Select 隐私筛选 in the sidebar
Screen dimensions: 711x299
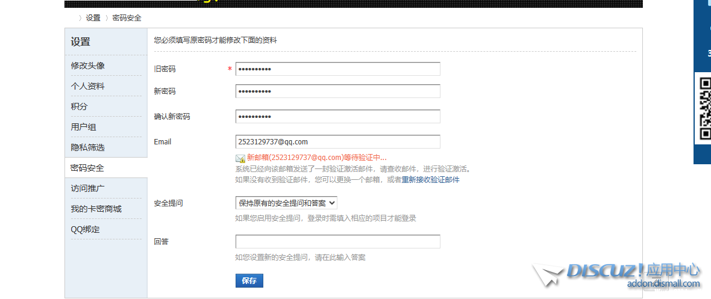click(x=88, y=147)
